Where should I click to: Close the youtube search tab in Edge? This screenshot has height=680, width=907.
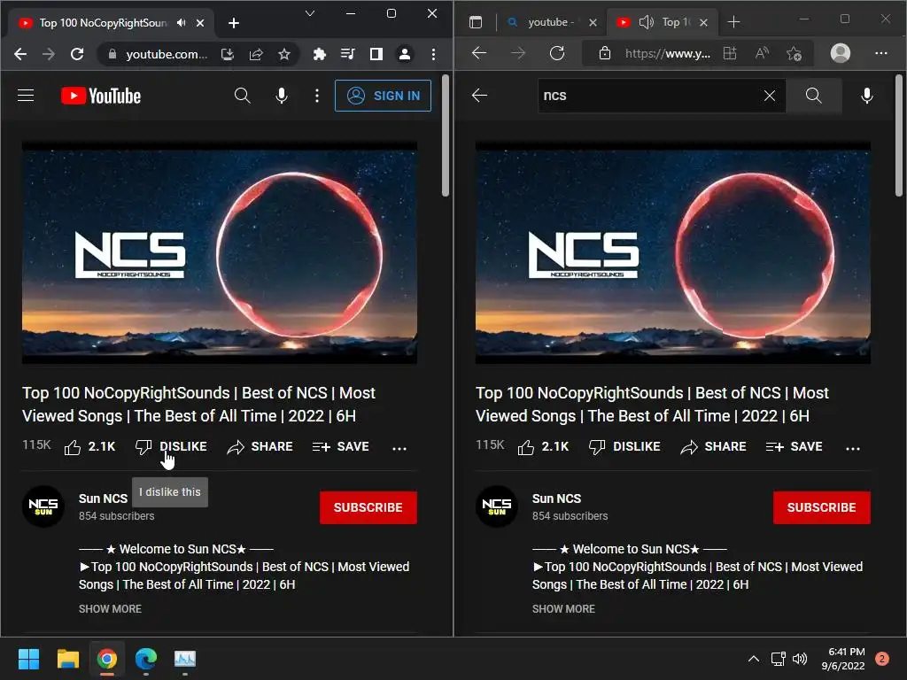coord(593,22)
